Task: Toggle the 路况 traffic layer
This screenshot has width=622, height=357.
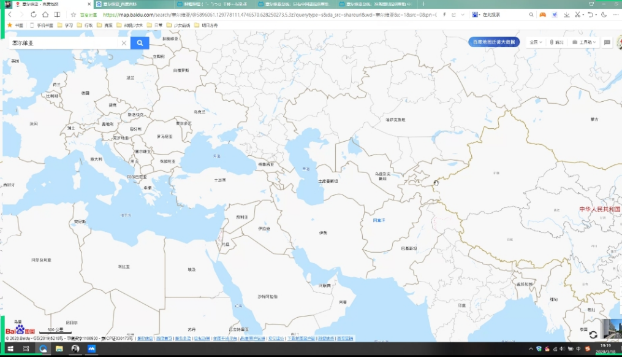Action: (x=556, y=42)
